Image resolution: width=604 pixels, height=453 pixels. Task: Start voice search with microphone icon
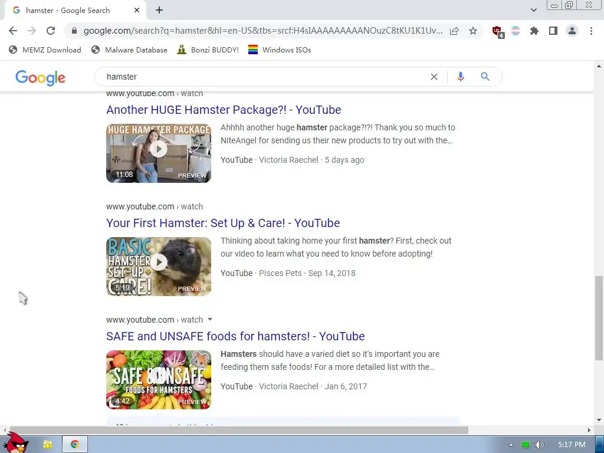tap(460, 77)
